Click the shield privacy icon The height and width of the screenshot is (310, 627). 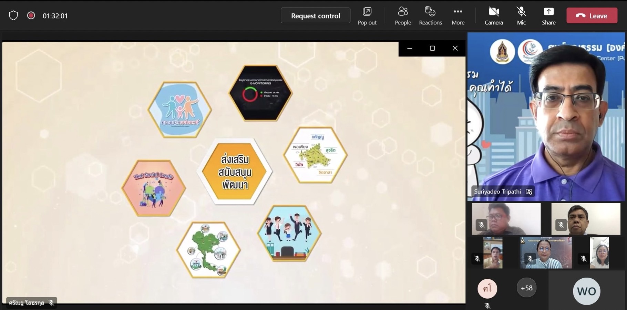coord(13,15)
